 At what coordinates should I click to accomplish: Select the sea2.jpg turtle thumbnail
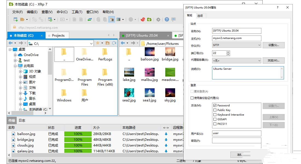tap(129, 93)
